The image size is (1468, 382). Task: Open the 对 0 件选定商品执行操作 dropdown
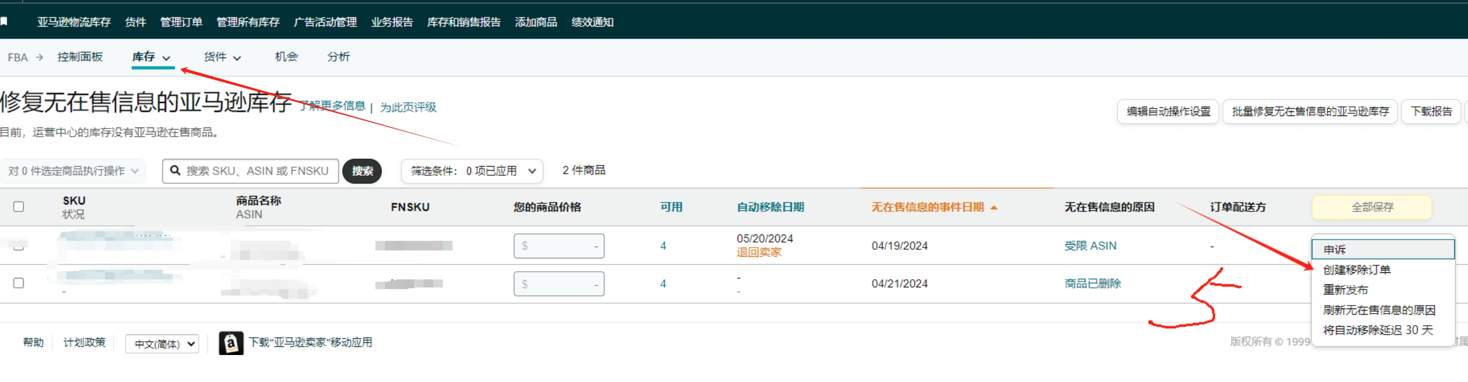pos(74,171)
